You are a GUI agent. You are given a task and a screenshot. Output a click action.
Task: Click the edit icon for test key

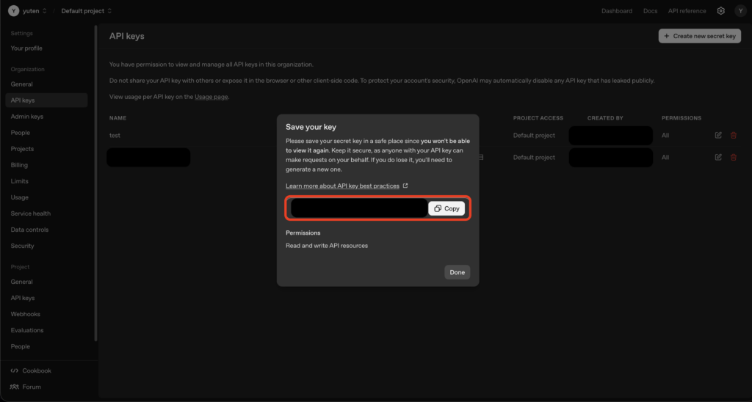(718, 136)
